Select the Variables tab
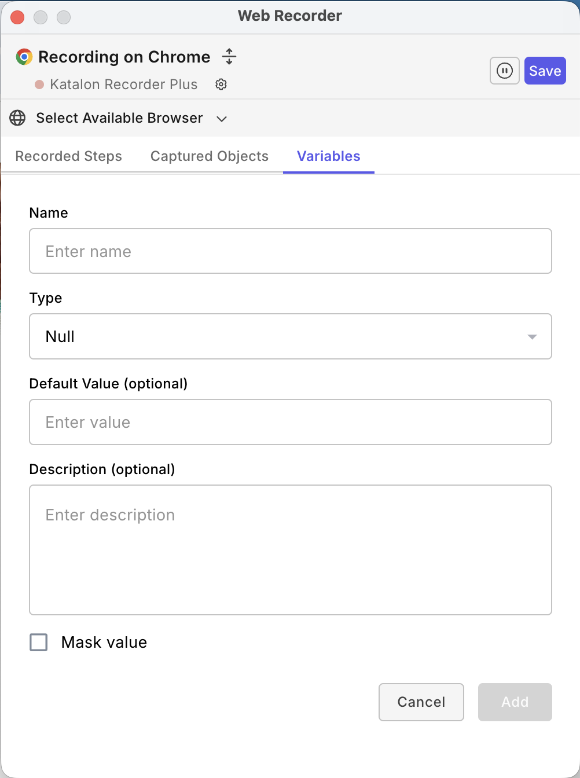The image size is (580, 778). [x=328, y=156]
